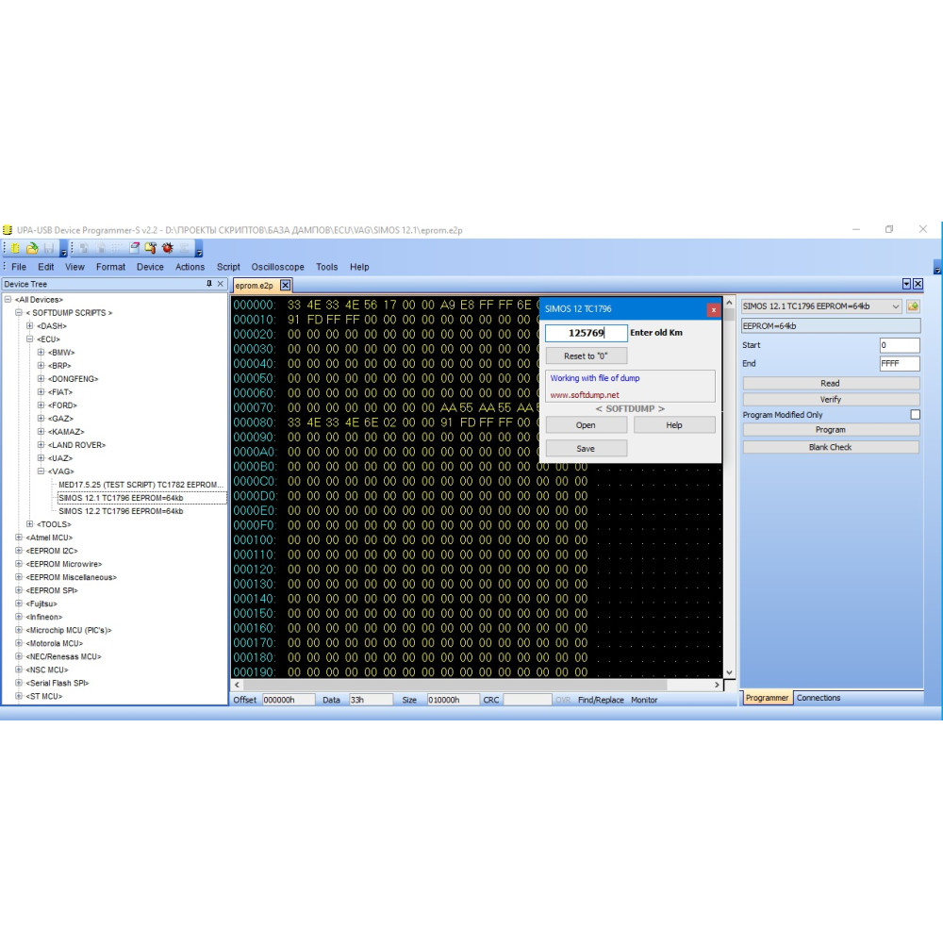Click the grayed save disk icon
Viewport: 943px width, 943px height.
[x=49, y=248]
